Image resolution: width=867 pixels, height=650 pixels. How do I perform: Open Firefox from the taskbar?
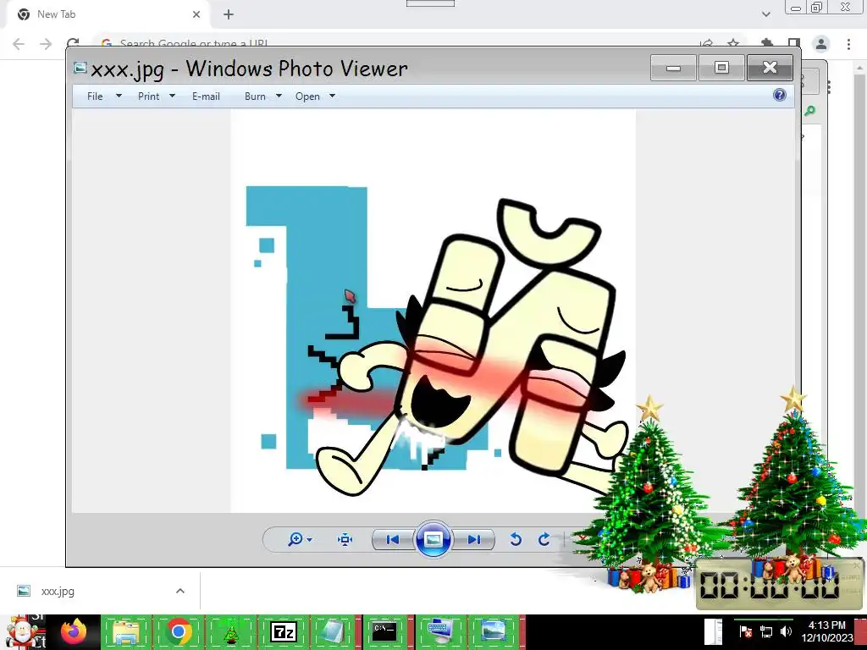click(x=75, y=631)
